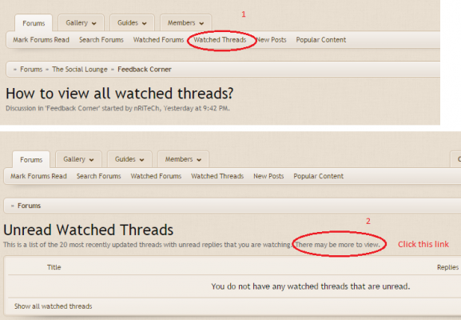The image size is (461, 320).
Task: Expand Gallery dropdown in lower navigation
Action: 78,159
